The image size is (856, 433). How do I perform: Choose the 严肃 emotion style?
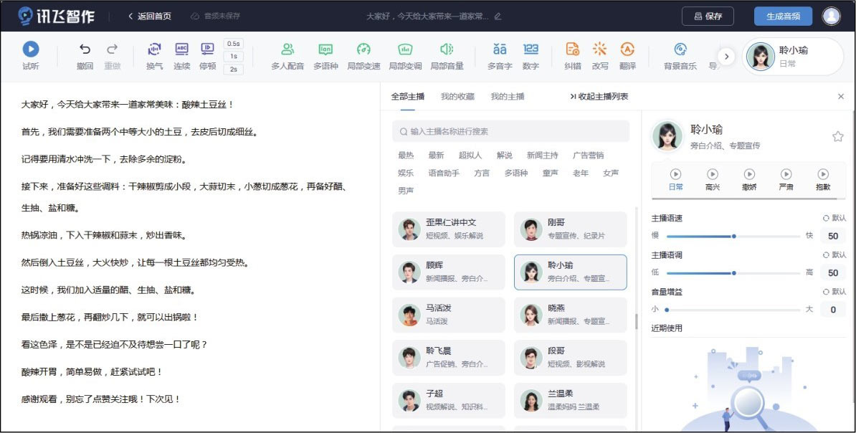[x=786, y=174]
